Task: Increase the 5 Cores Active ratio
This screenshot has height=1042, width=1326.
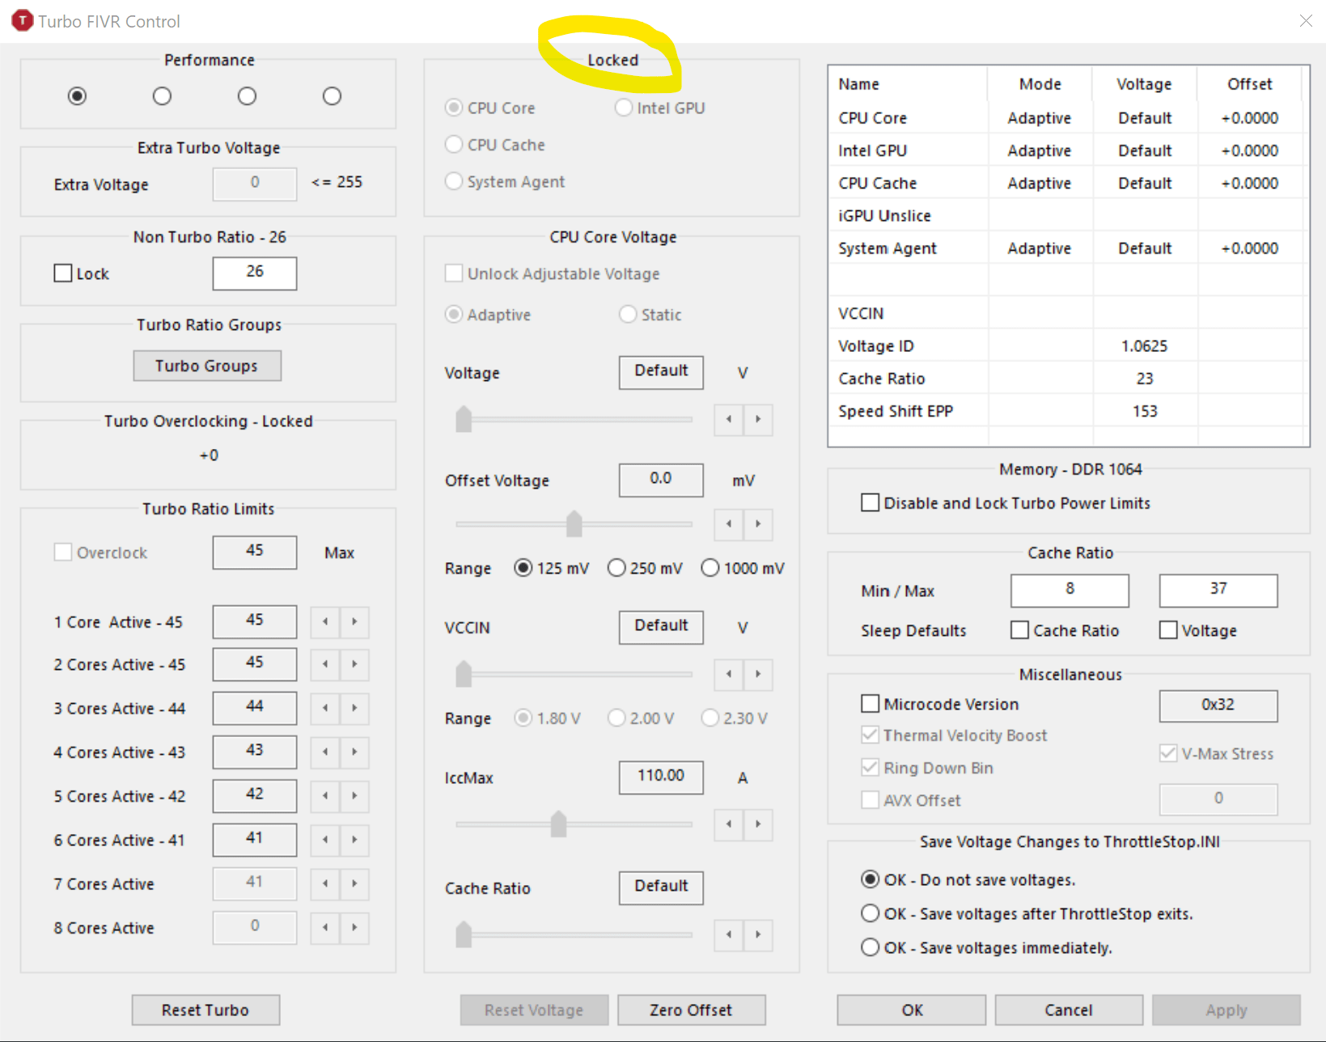Action: (354, 795)
